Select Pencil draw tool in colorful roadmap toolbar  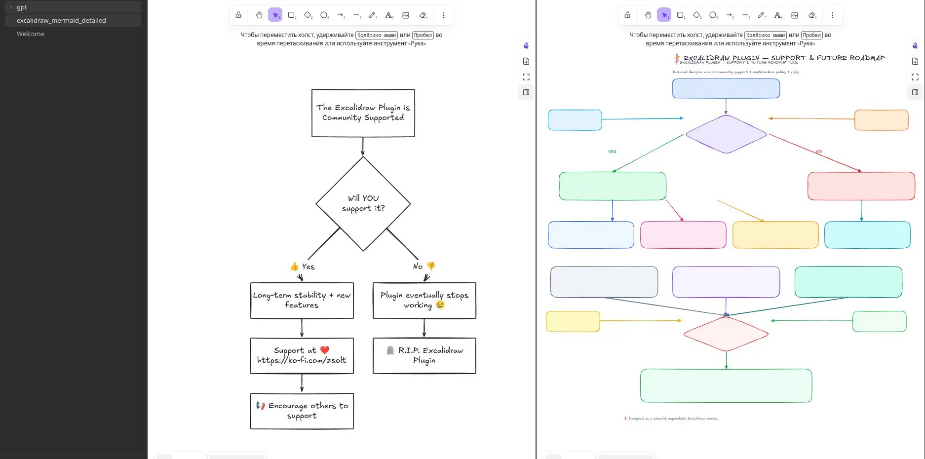pos(762,15)
